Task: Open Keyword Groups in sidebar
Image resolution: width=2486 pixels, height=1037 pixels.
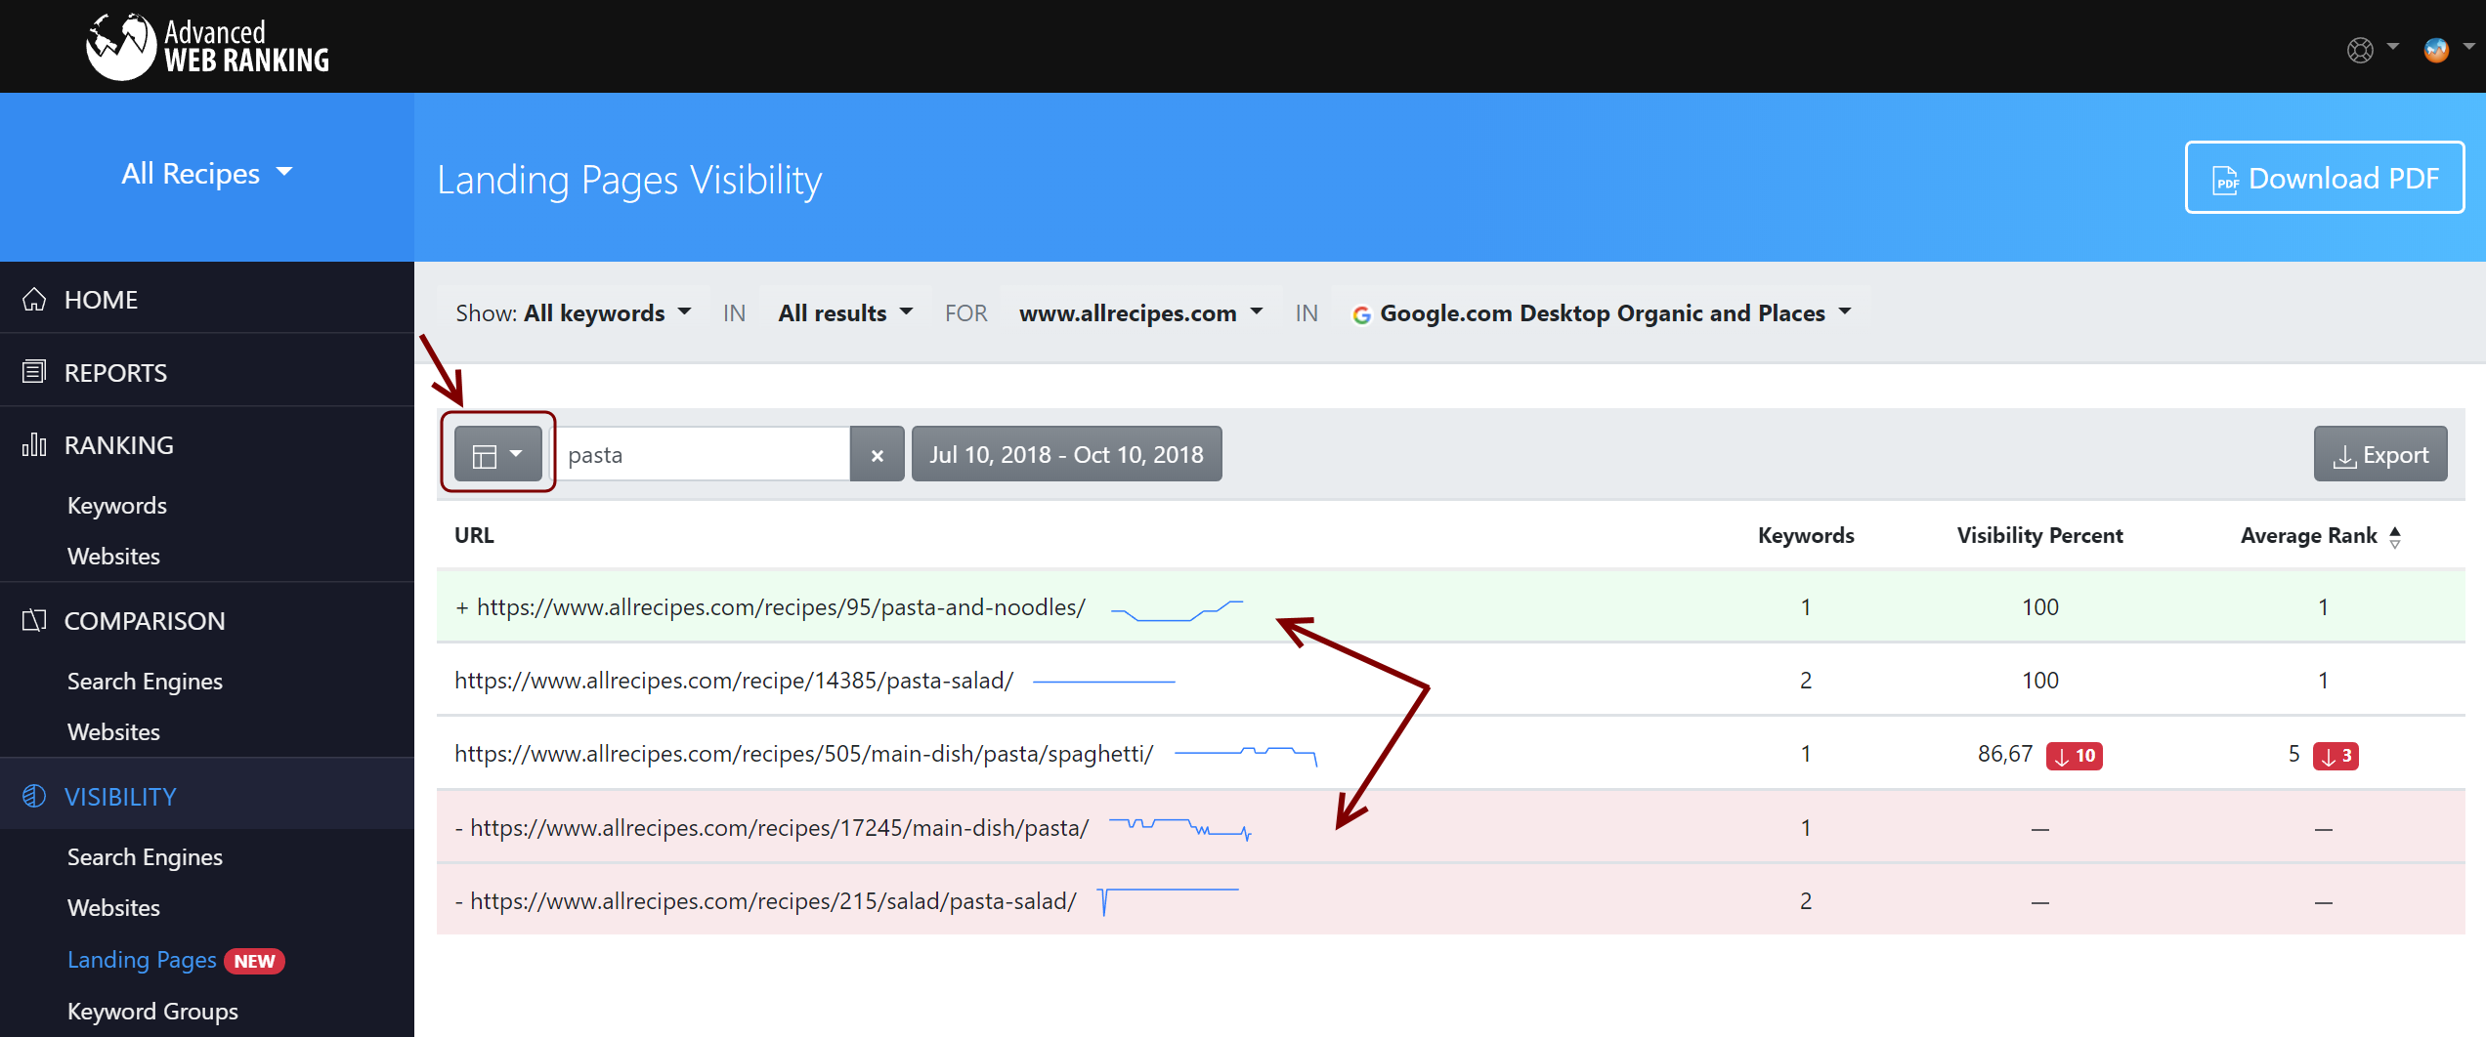Action: (152, 1012)
